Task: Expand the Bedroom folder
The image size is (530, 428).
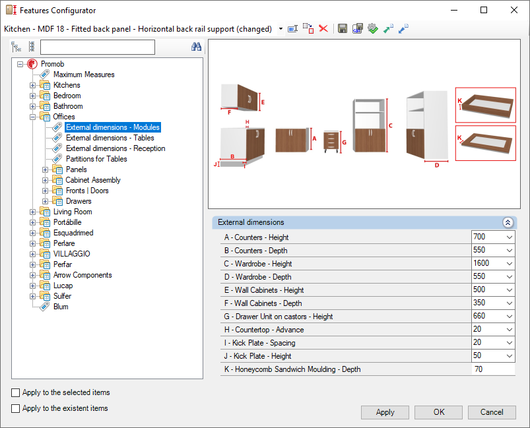Action: 33,96
